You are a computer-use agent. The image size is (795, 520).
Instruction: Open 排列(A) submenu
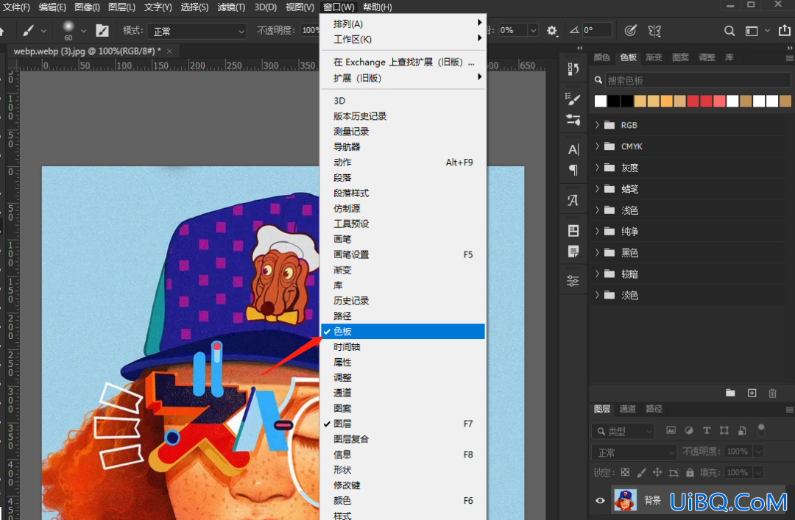[403, 24]
